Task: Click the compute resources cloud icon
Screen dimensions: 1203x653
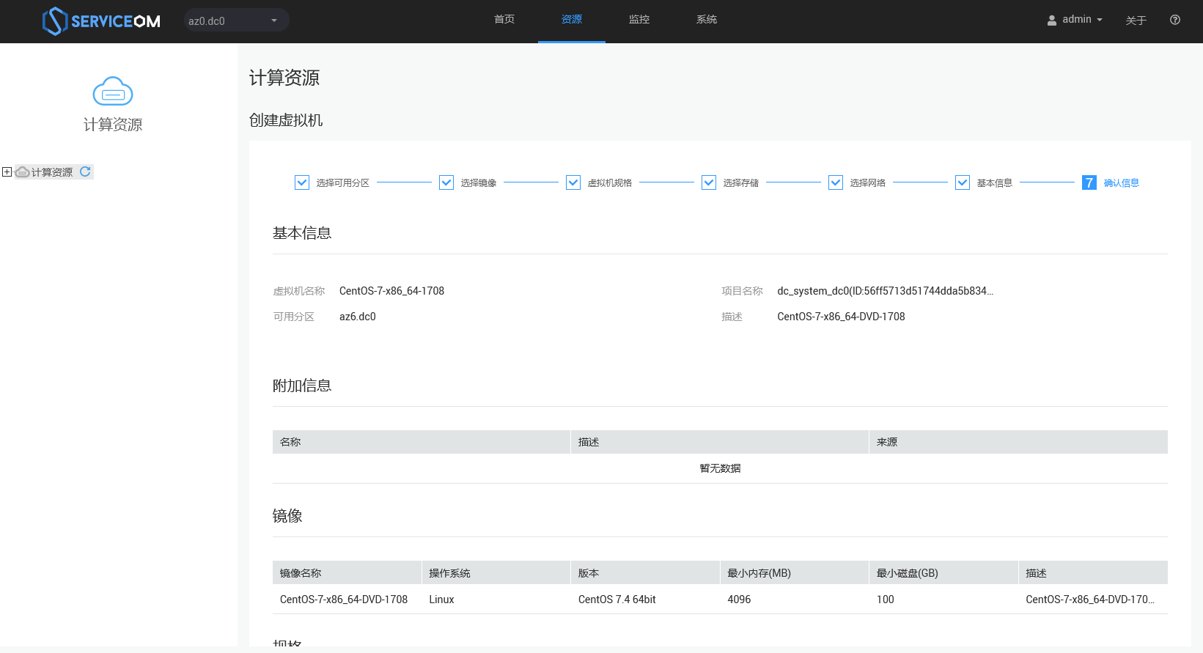Action: coord(113,92)
